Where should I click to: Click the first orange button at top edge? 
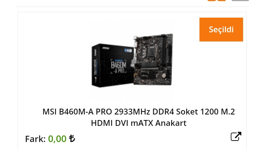point(212,0)
